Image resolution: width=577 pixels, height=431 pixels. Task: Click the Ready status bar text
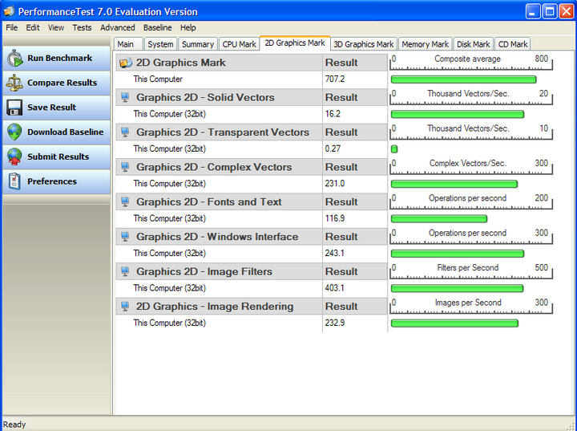tap(14, 425)
